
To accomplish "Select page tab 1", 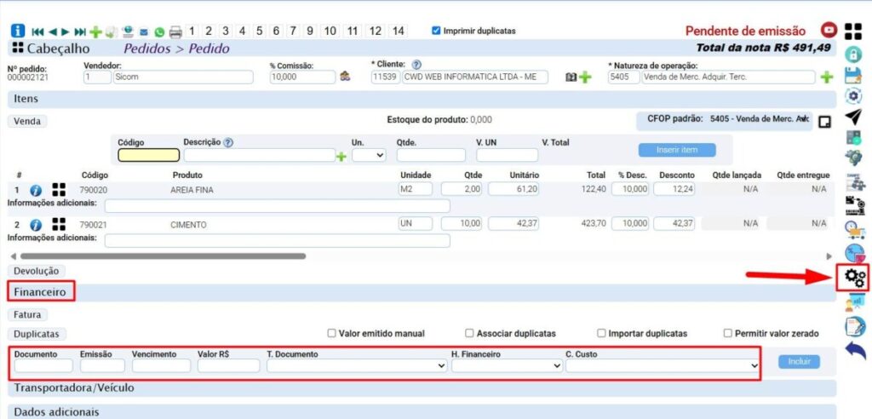I will [192, 32].
